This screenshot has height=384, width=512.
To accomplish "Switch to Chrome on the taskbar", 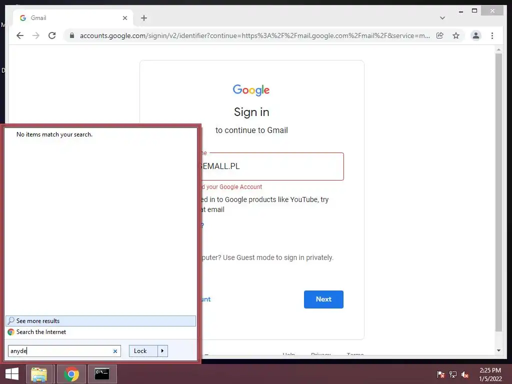I will tap(71, 374).
